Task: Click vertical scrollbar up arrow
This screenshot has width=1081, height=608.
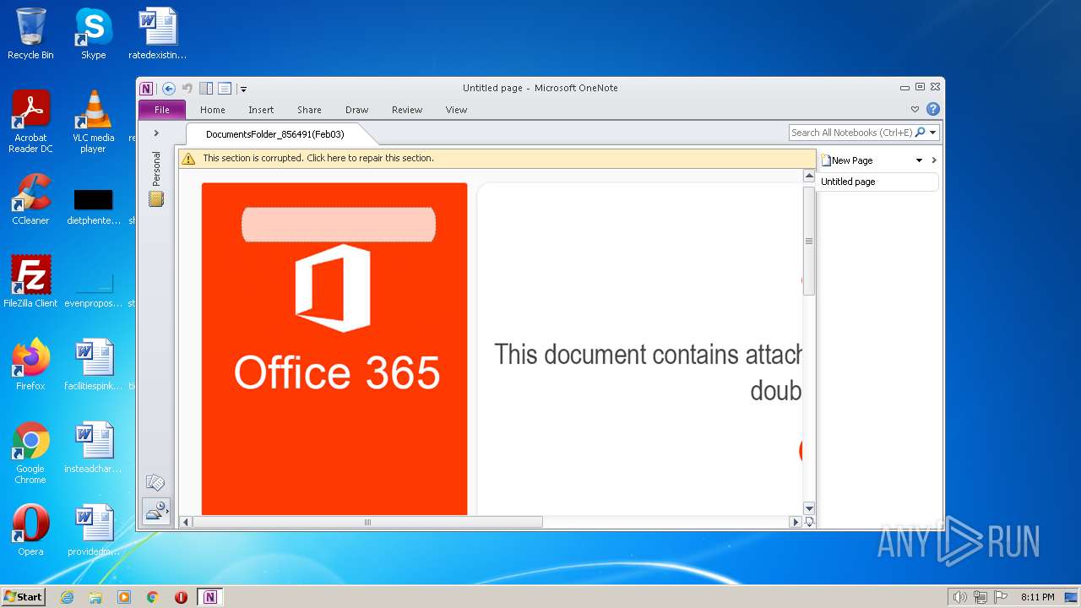Action: 808,176
